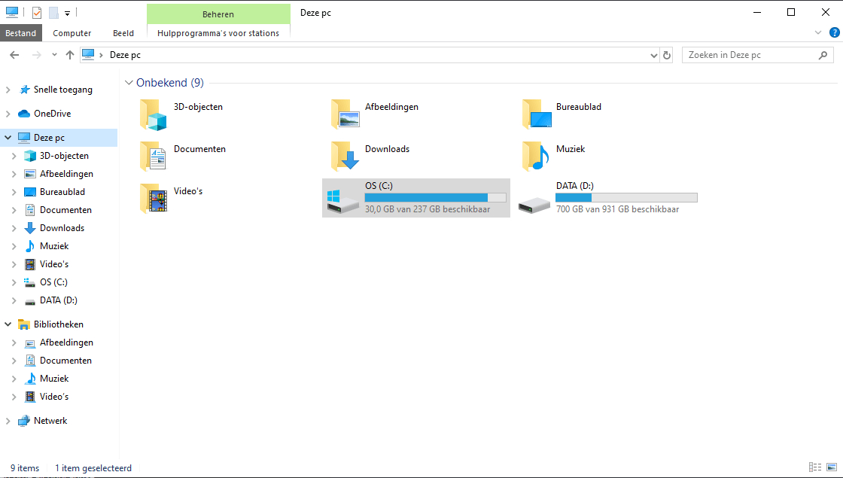Click the Beheren contextual tab header

218,14
